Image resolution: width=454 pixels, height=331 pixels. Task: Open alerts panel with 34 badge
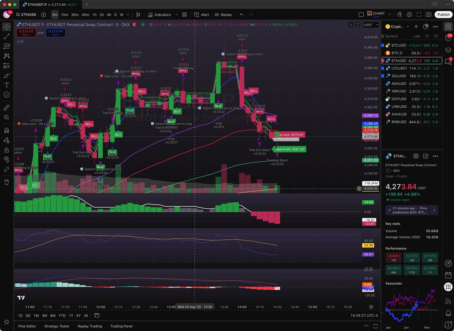(448, 38)
